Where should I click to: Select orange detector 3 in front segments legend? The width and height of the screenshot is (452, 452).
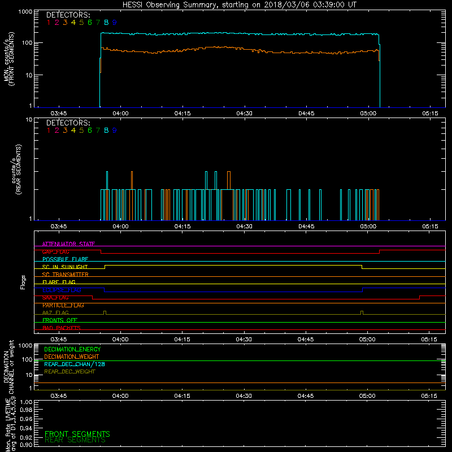tap(65, 23)
